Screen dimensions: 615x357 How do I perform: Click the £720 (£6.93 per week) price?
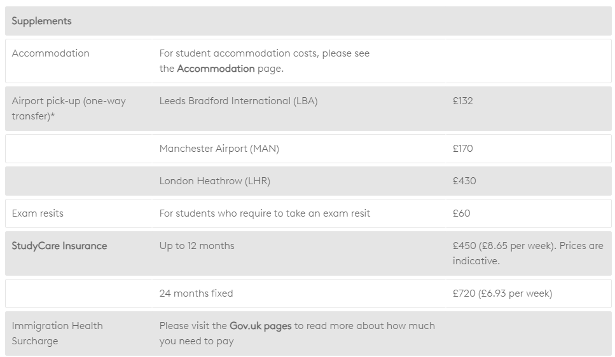[502, 293]
